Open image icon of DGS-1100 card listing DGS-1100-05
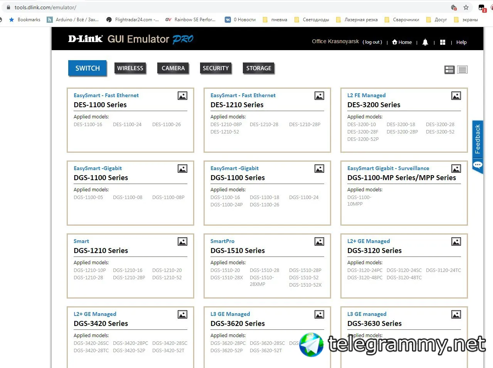The width and height of the screenshot is (493, 368). tap(182, 169)
